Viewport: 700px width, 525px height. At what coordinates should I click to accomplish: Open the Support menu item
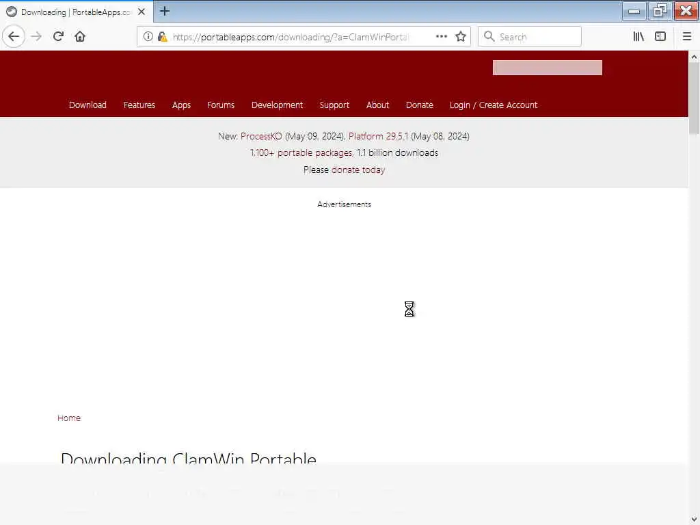[334, 105]
